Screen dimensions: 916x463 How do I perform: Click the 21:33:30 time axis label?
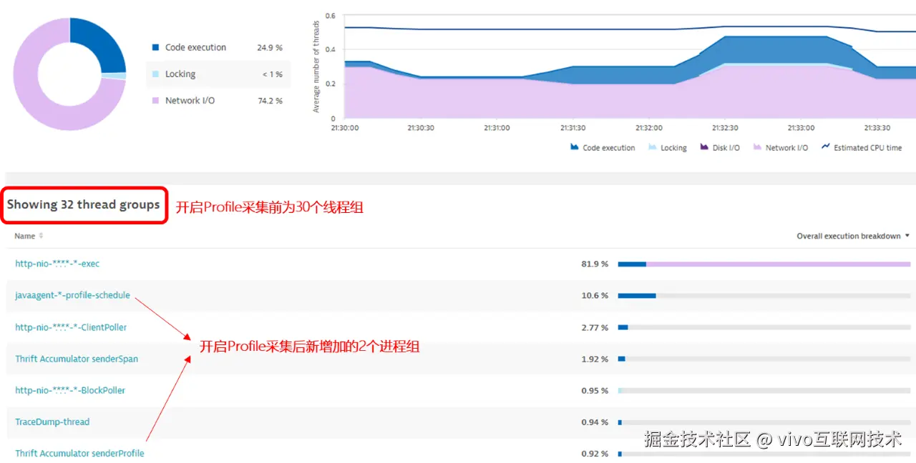coord(877,128)
